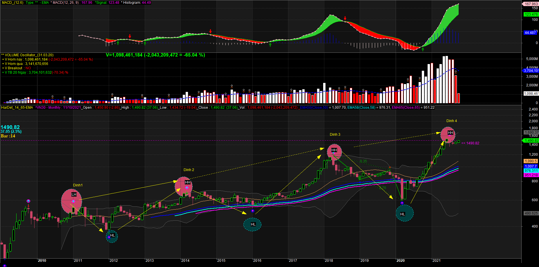Click the 2015 year label on time axis
The height and width of the screenshot is (267, 539).
[x=221, y=261]
